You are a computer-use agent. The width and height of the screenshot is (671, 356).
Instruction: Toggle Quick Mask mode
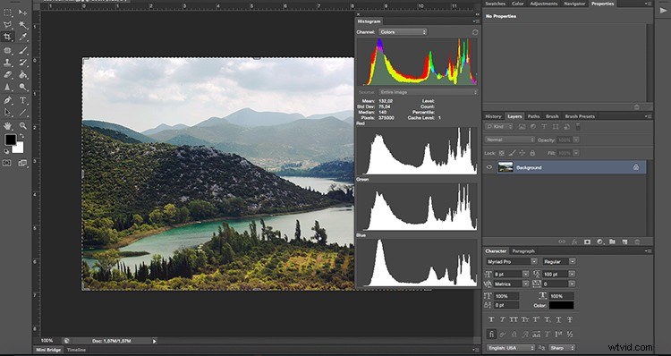click(7, 163)
